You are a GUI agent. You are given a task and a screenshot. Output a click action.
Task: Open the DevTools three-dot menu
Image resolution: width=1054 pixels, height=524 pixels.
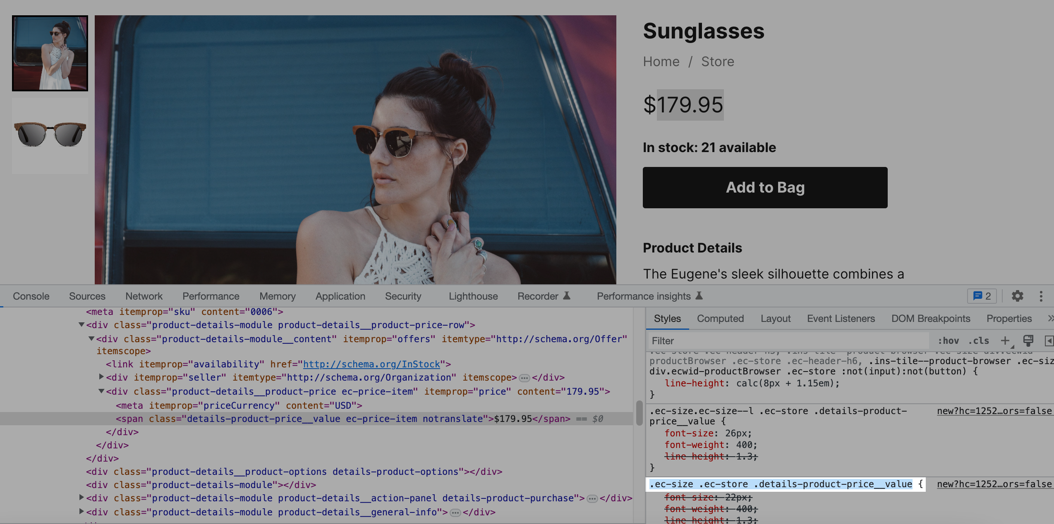tap(1041, 296)
